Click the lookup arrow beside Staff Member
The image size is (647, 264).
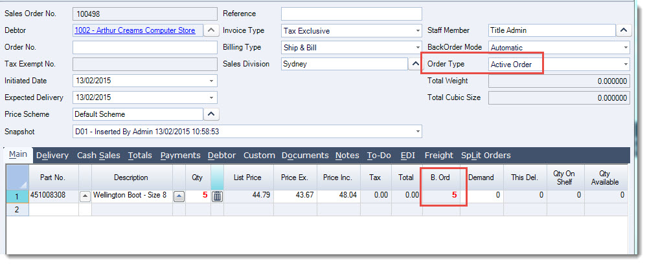(x=623, y=30)
